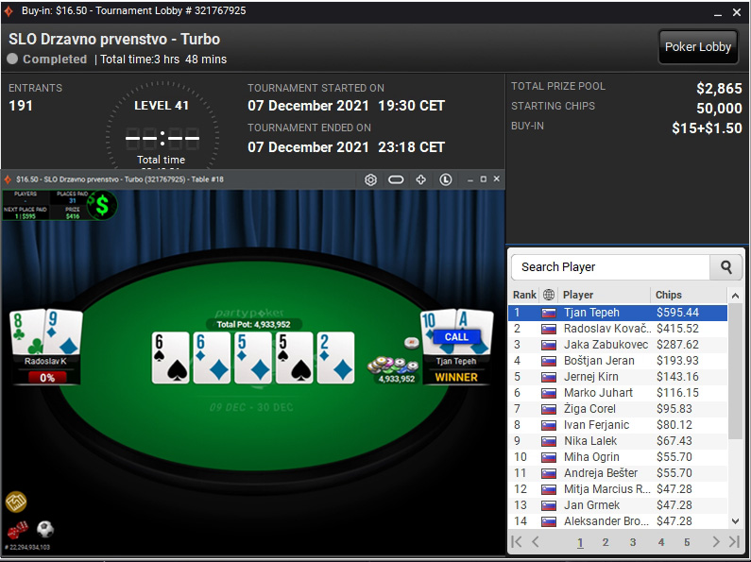Click the next page arrow in pagination
751x562 pixels.
(x=715, y=542)
